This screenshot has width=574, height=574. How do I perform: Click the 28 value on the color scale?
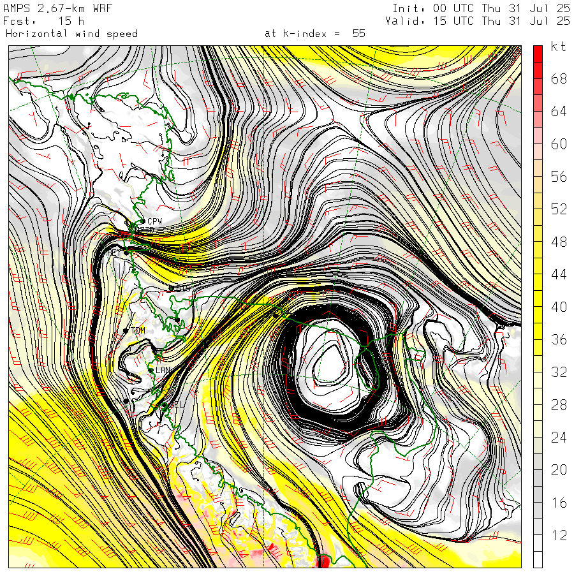tap(559, 405)
